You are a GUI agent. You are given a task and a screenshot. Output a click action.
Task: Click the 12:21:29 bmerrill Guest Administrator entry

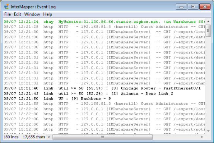(104, 27)
